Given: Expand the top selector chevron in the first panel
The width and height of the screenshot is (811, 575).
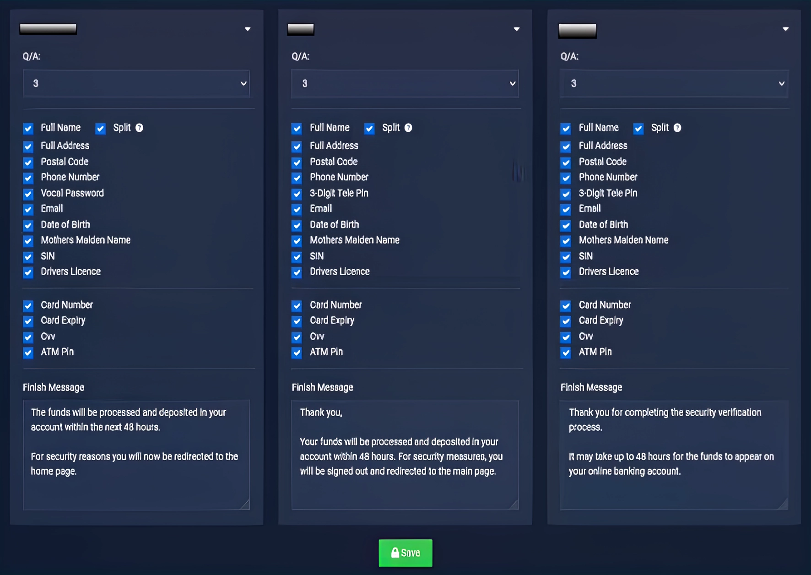Looking at the screenshot, I should (x=248, y=29).
